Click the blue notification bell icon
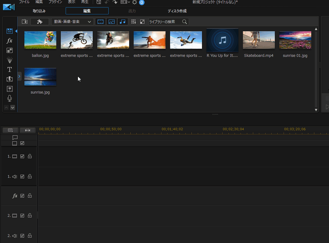The height and width of the screenshot is (243, 329). [x=142, y=2]
